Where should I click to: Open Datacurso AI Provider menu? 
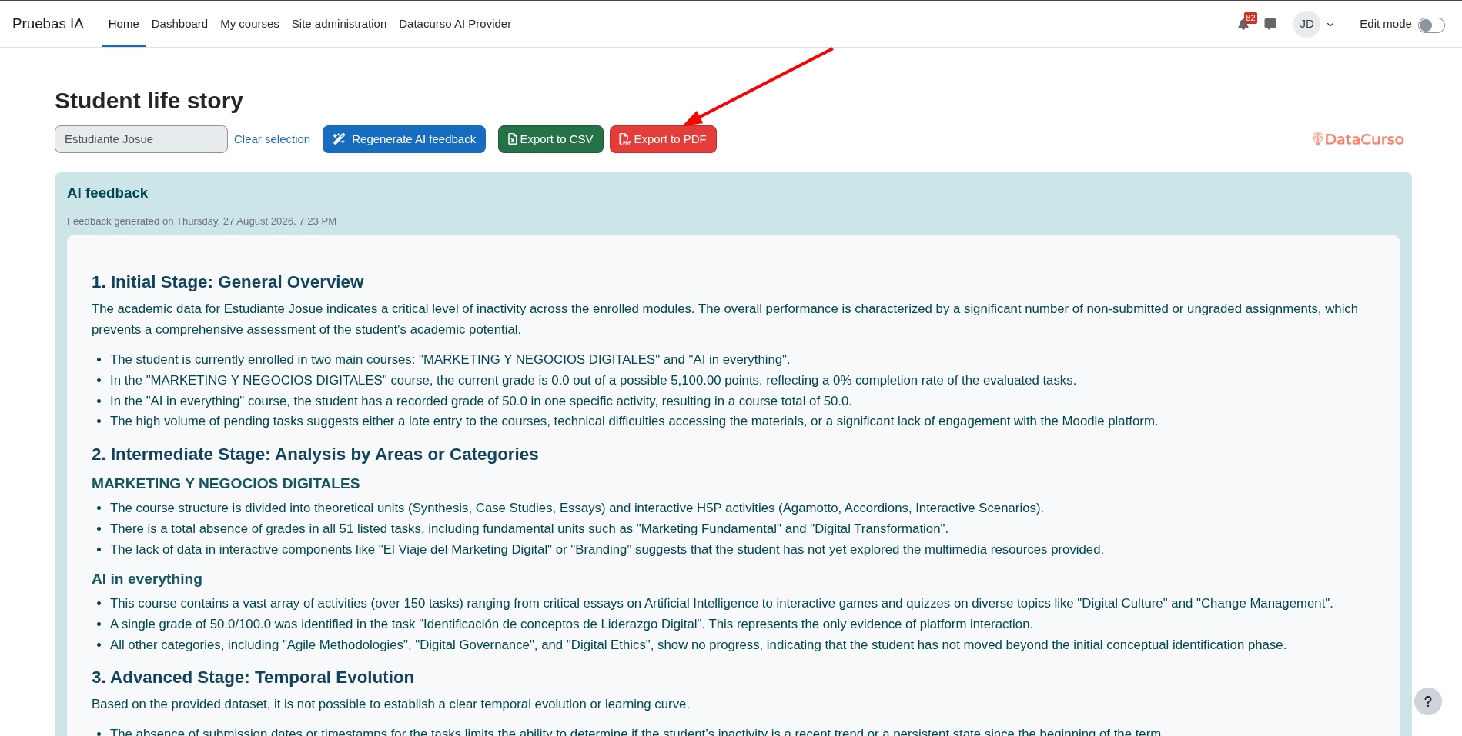(x=455, y=24)
